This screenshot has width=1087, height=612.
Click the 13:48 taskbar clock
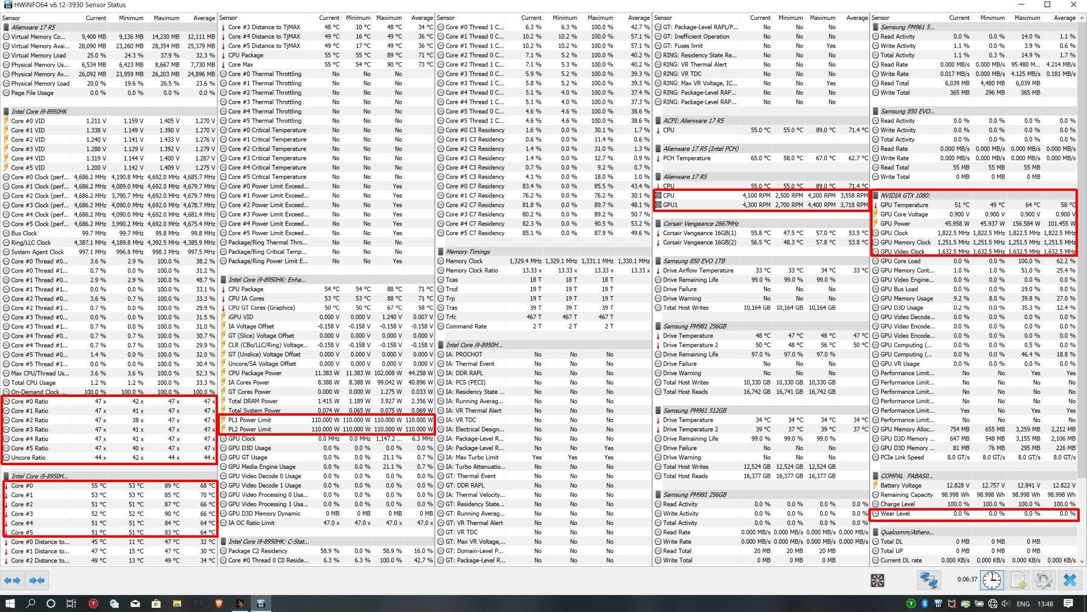pyautogui.click(x=1045, y=604)
